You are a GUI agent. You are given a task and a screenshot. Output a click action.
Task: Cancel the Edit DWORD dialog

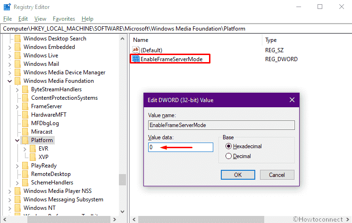[x=277, y=175]
